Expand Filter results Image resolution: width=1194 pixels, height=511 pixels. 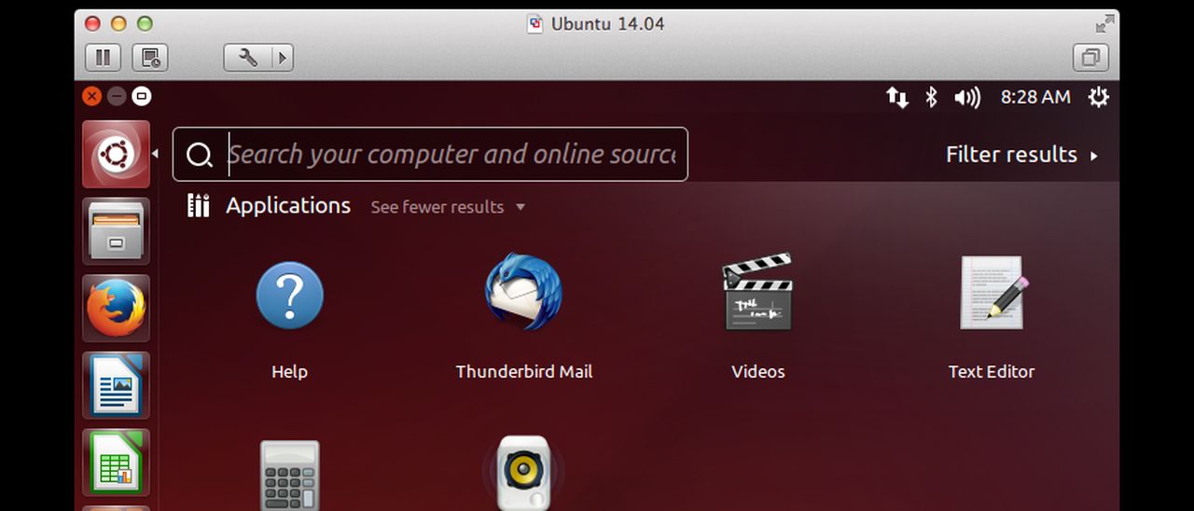coord(1022,155)
